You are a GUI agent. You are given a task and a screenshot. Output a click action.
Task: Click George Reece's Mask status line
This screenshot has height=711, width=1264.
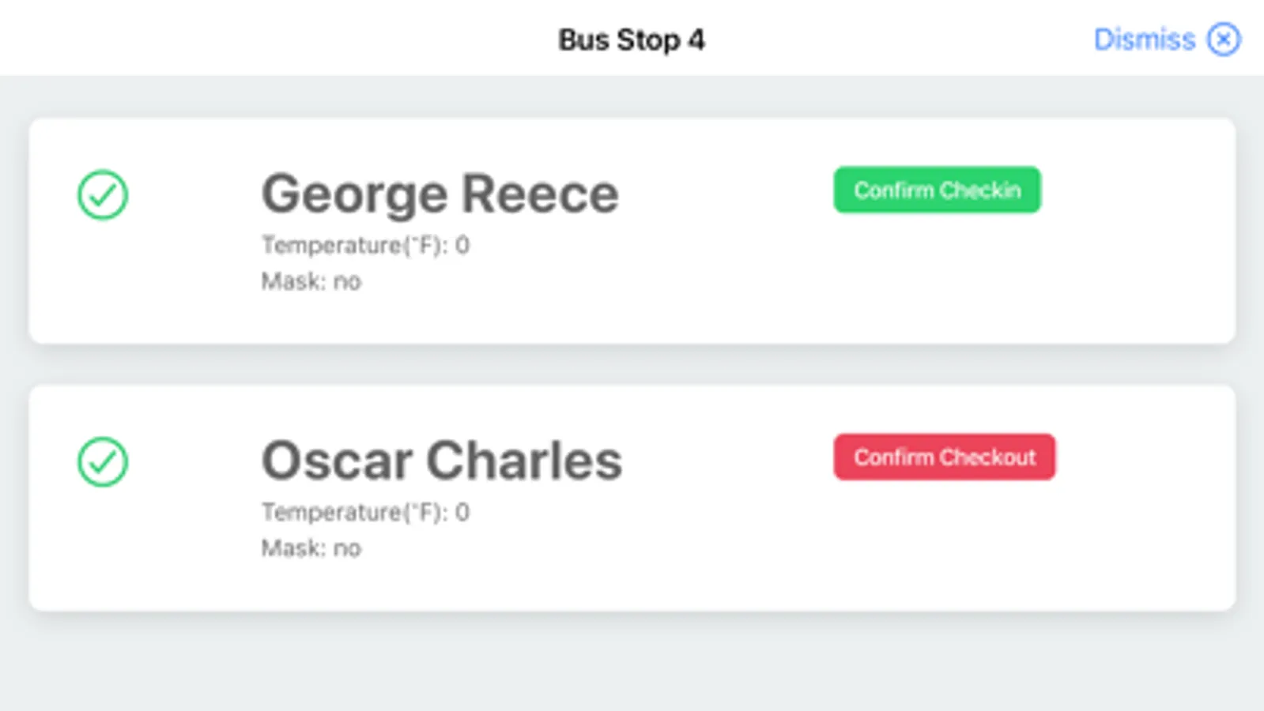coord(311,281)
